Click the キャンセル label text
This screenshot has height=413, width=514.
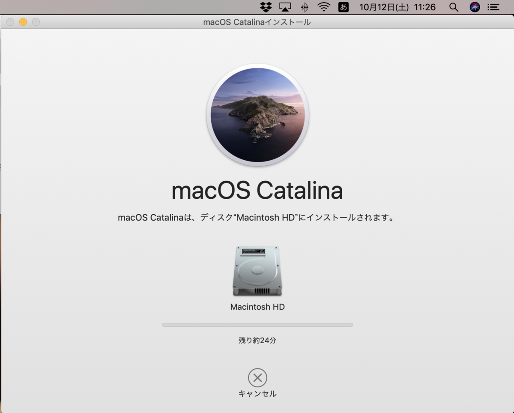(x=257, y=394)
